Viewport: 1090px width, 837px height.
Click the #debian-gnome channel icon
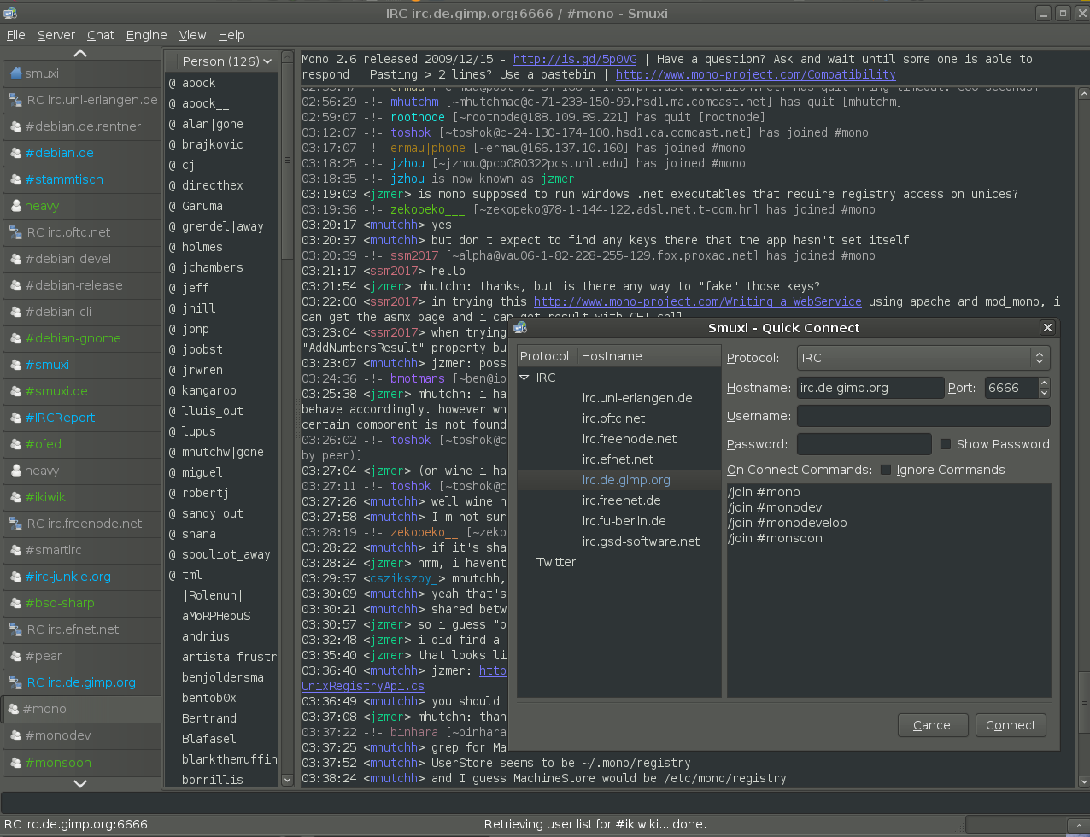tap(15, 338)
